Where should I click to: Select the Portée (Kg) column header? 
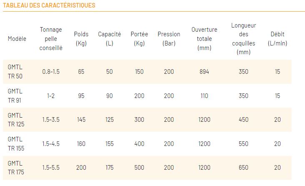click(x=139, y=39)
